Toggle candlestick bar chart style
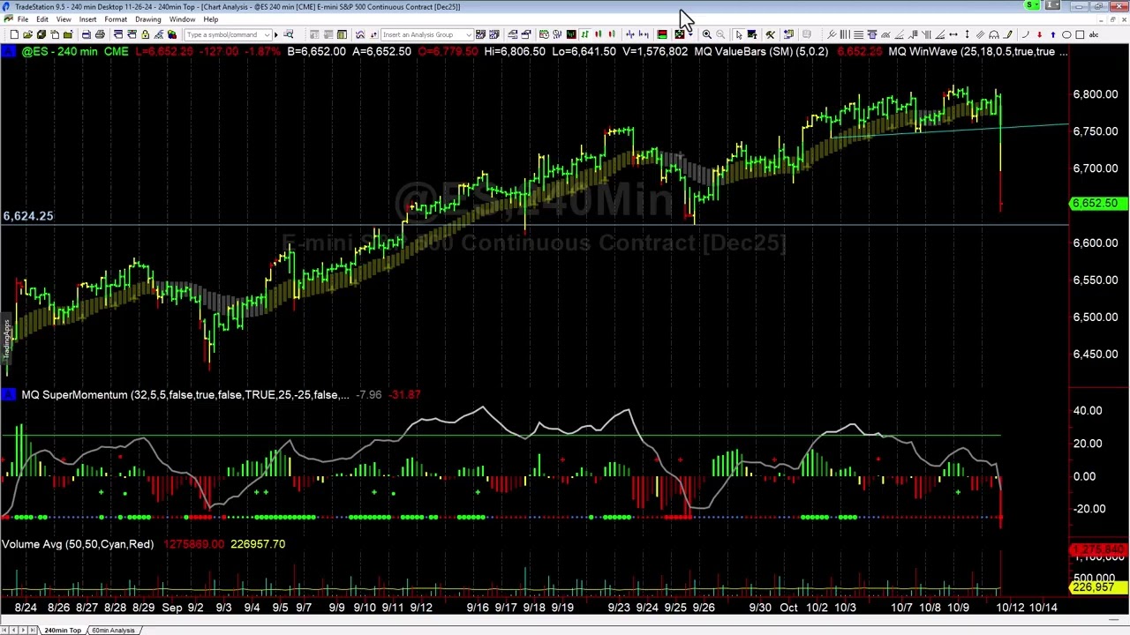Image resolution: width=1130 pixels, height=635 pixels. point(598,34)
